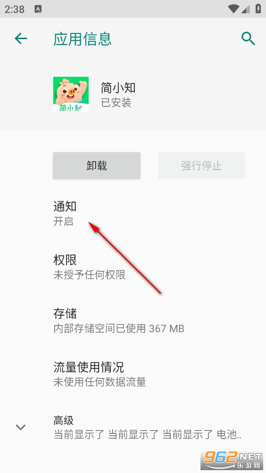Open 流量使用情况 data usage
This screenshot has width=266, height=473.
click(x=133, y=375)
